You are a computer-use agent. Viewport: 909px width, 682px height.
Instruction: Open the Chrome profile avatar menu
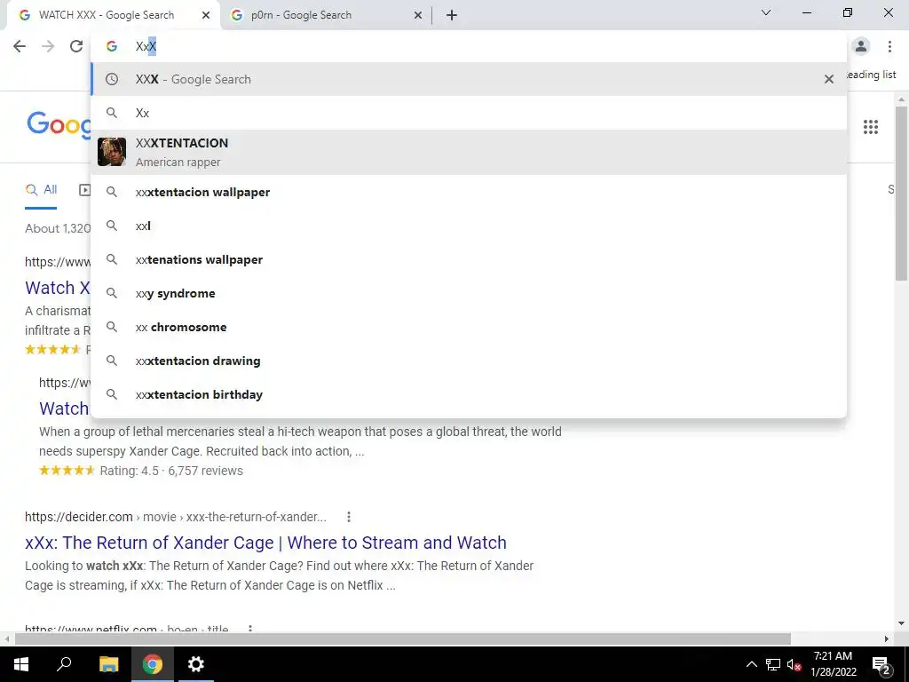tap(861, 46)
